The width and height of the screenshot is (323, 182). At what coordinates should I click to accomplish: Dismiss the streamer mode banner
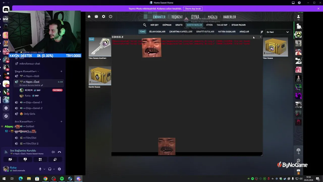[x=318, y=9]
